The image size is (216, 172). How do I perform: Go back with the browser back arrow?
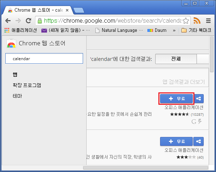[x=8, y=21]
